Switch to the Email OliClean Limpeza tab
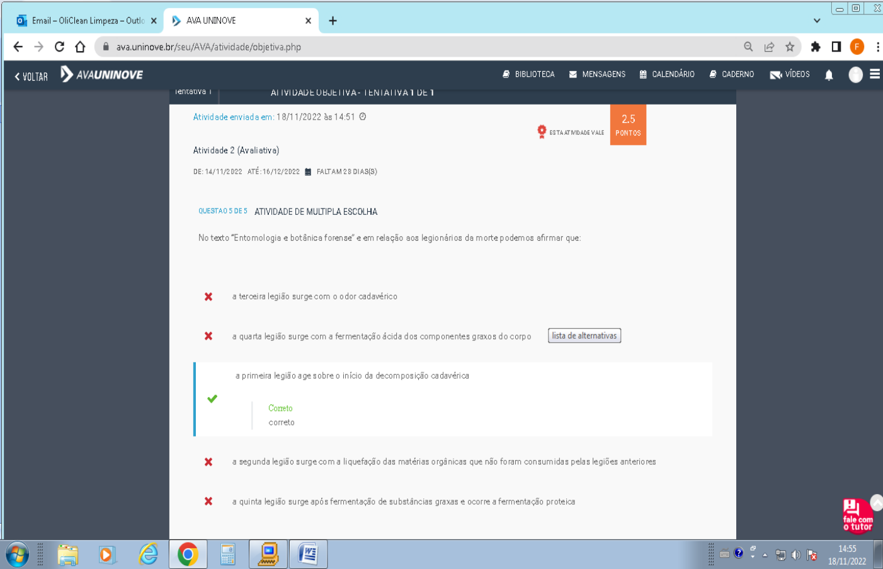Viewport: 883px width, 569px height. coord(86,21)
